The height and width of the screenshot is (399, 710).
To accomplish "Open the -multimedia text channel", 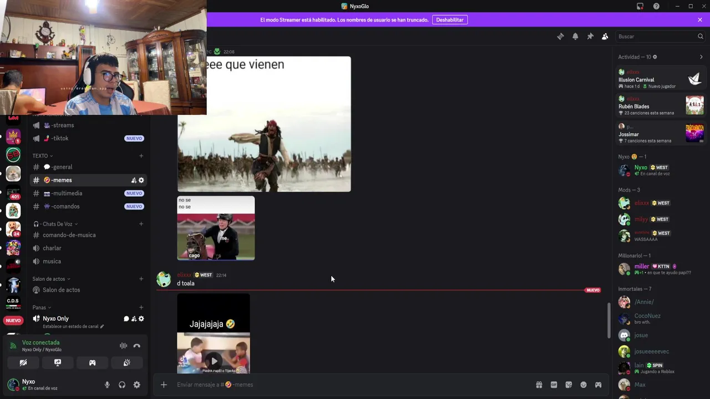I will (x=88, y=193).
